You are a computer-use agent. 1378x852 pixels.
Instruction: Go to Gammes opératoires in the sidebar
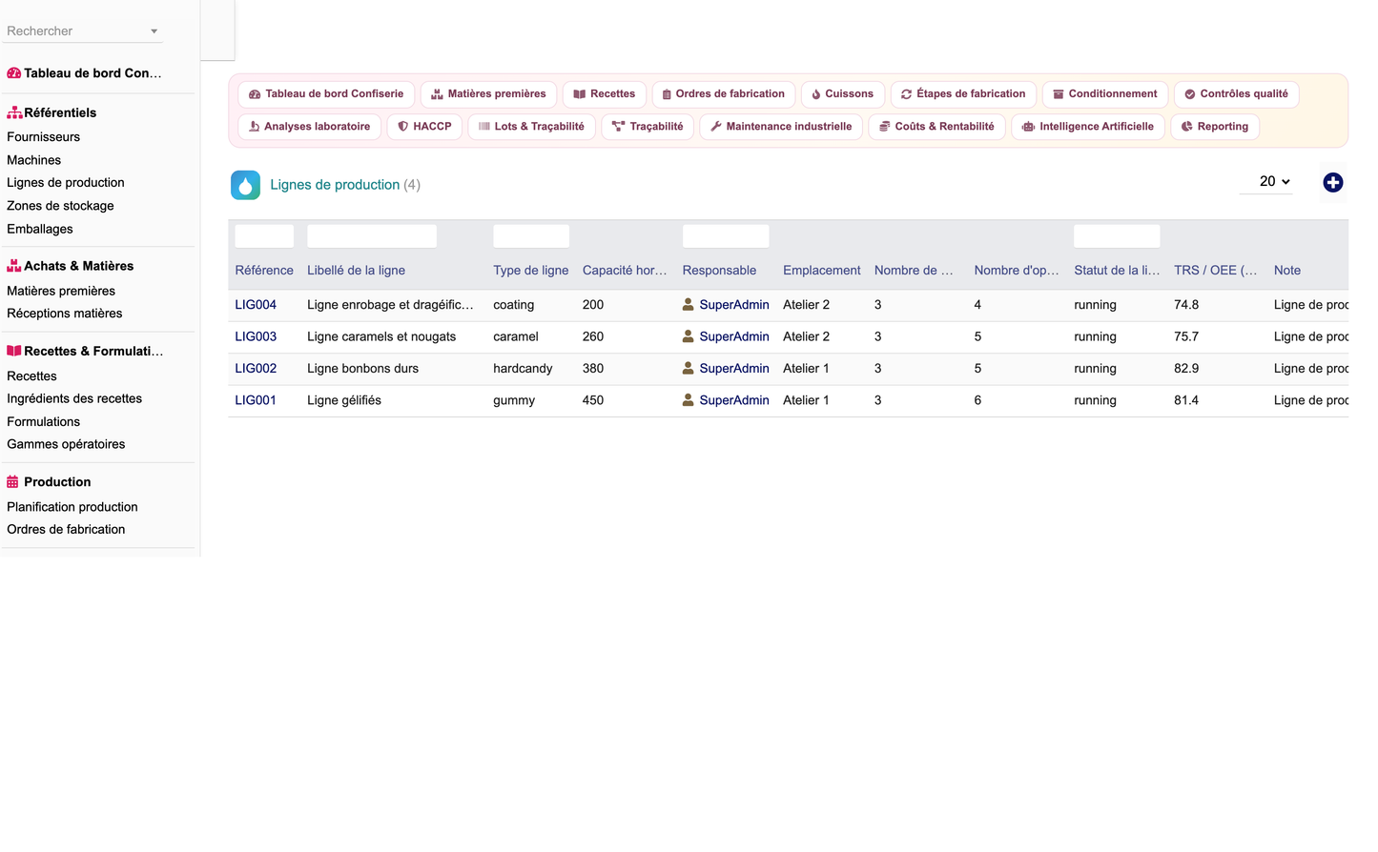tap(66, 444)
